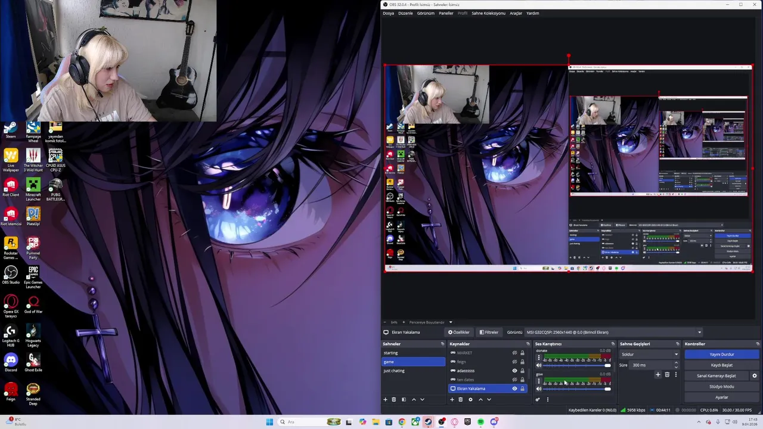763x429 pixels.
Task: Unlock the Ekran Yakalama source
Action: (522, 388)
